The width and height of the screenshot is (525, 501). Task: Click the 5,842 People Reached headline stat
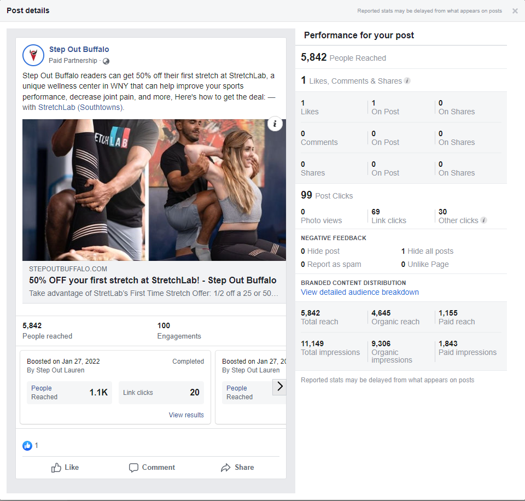click(x=343, y=57)
